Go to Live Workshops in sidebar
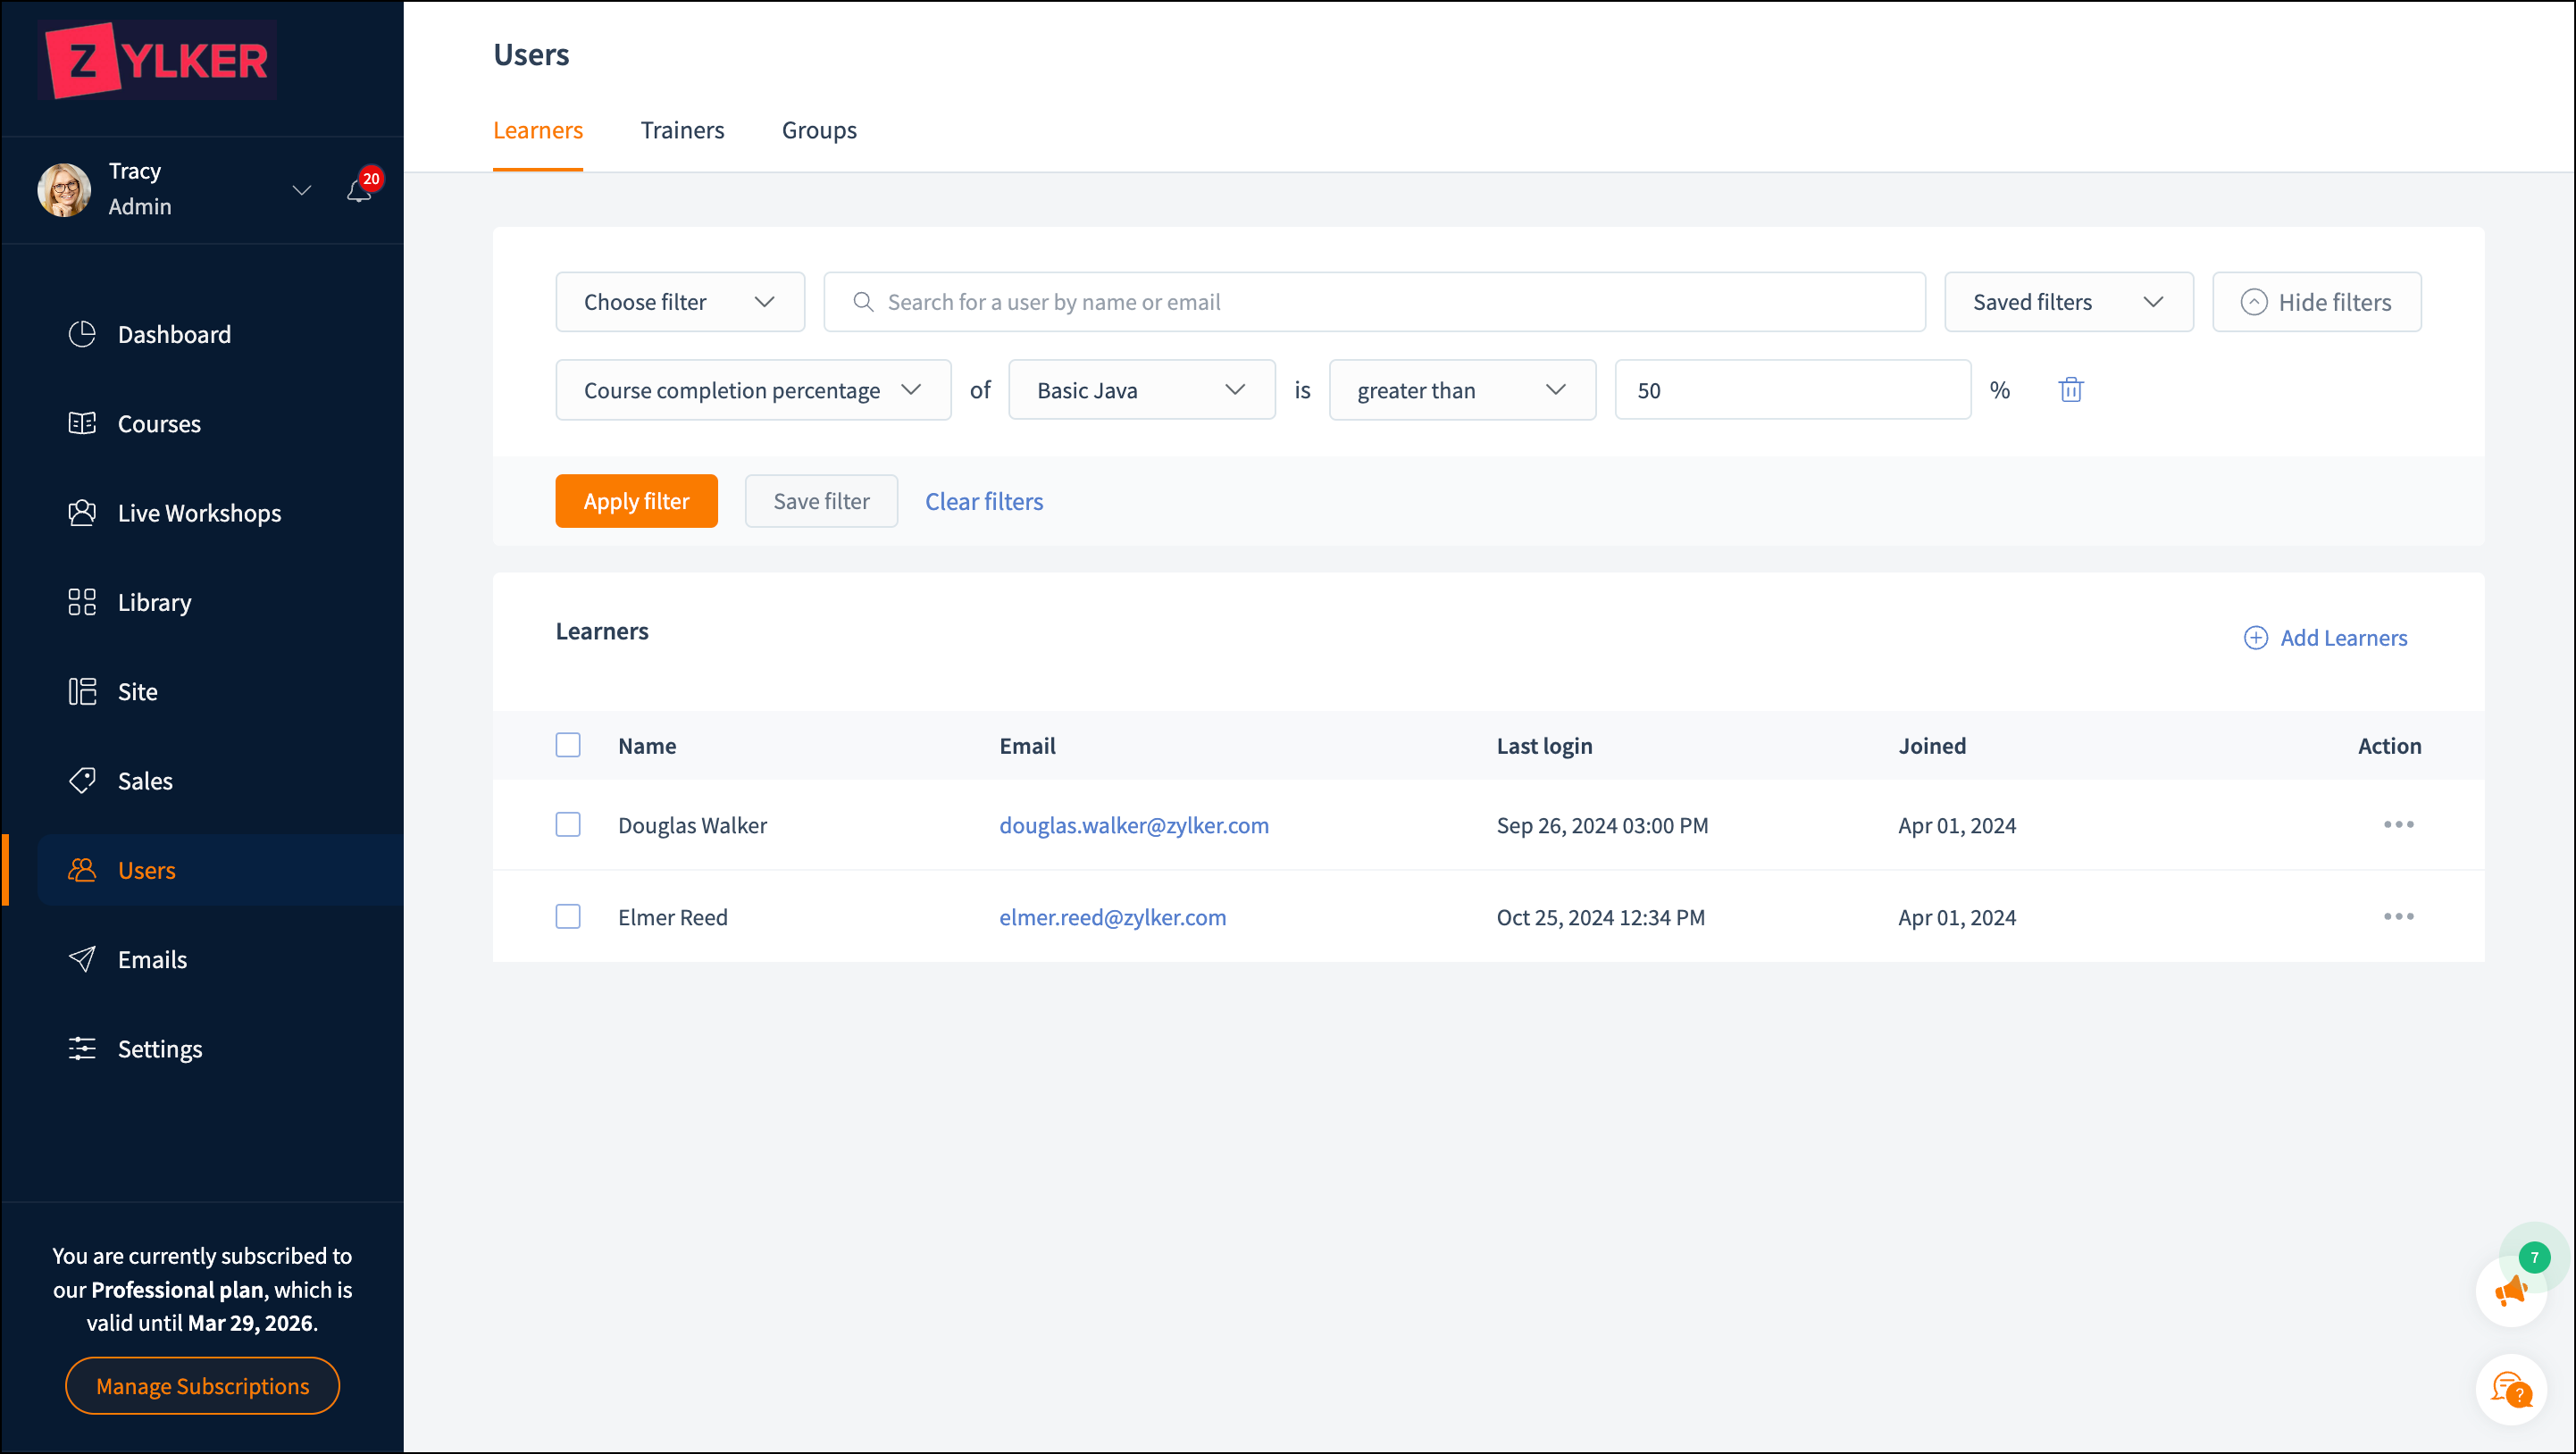The width and height of the screenshot is (2576, 1454). click(x=199, y=513)
